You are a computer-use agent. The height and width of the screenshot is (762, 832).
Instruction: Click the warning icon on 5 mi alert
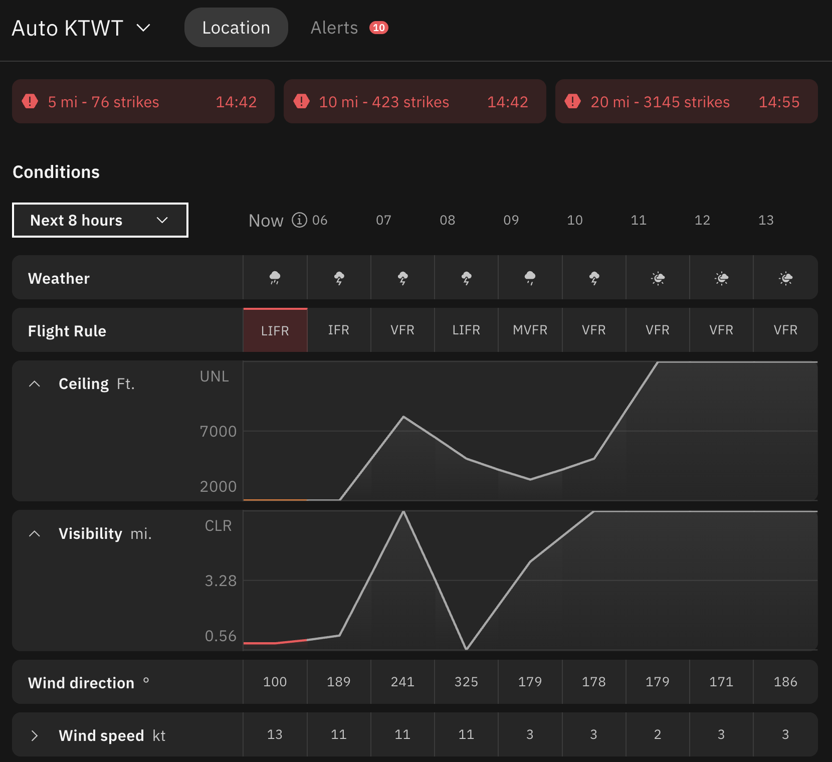(x=30, y=101)
